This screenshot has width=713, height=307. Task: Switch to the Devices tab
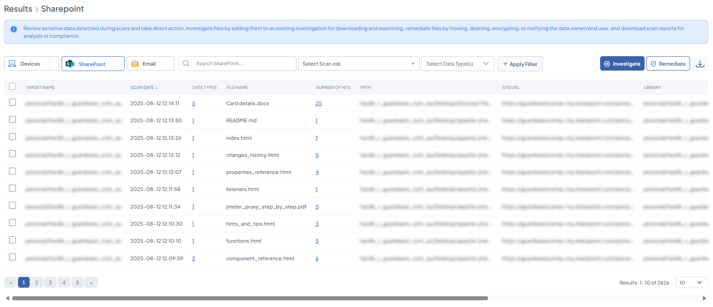[31, 64]
